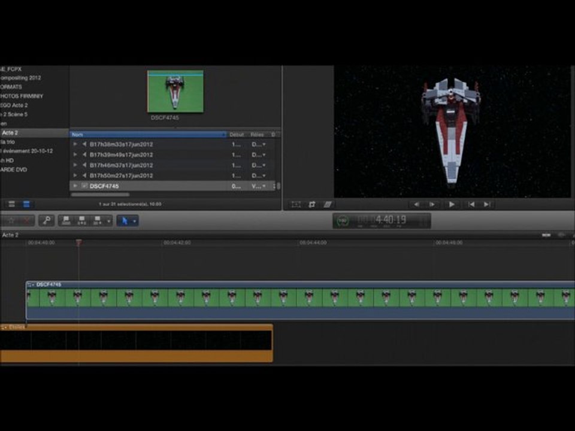Expand clip B17h46m37s17jun2012

75,165
